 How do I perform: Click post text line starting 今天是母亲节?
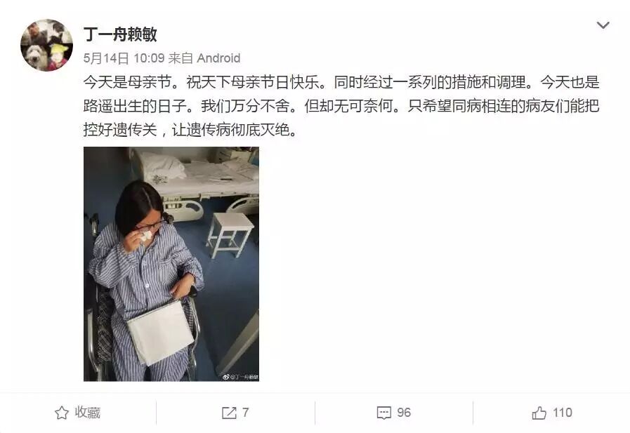click(341, 82)
